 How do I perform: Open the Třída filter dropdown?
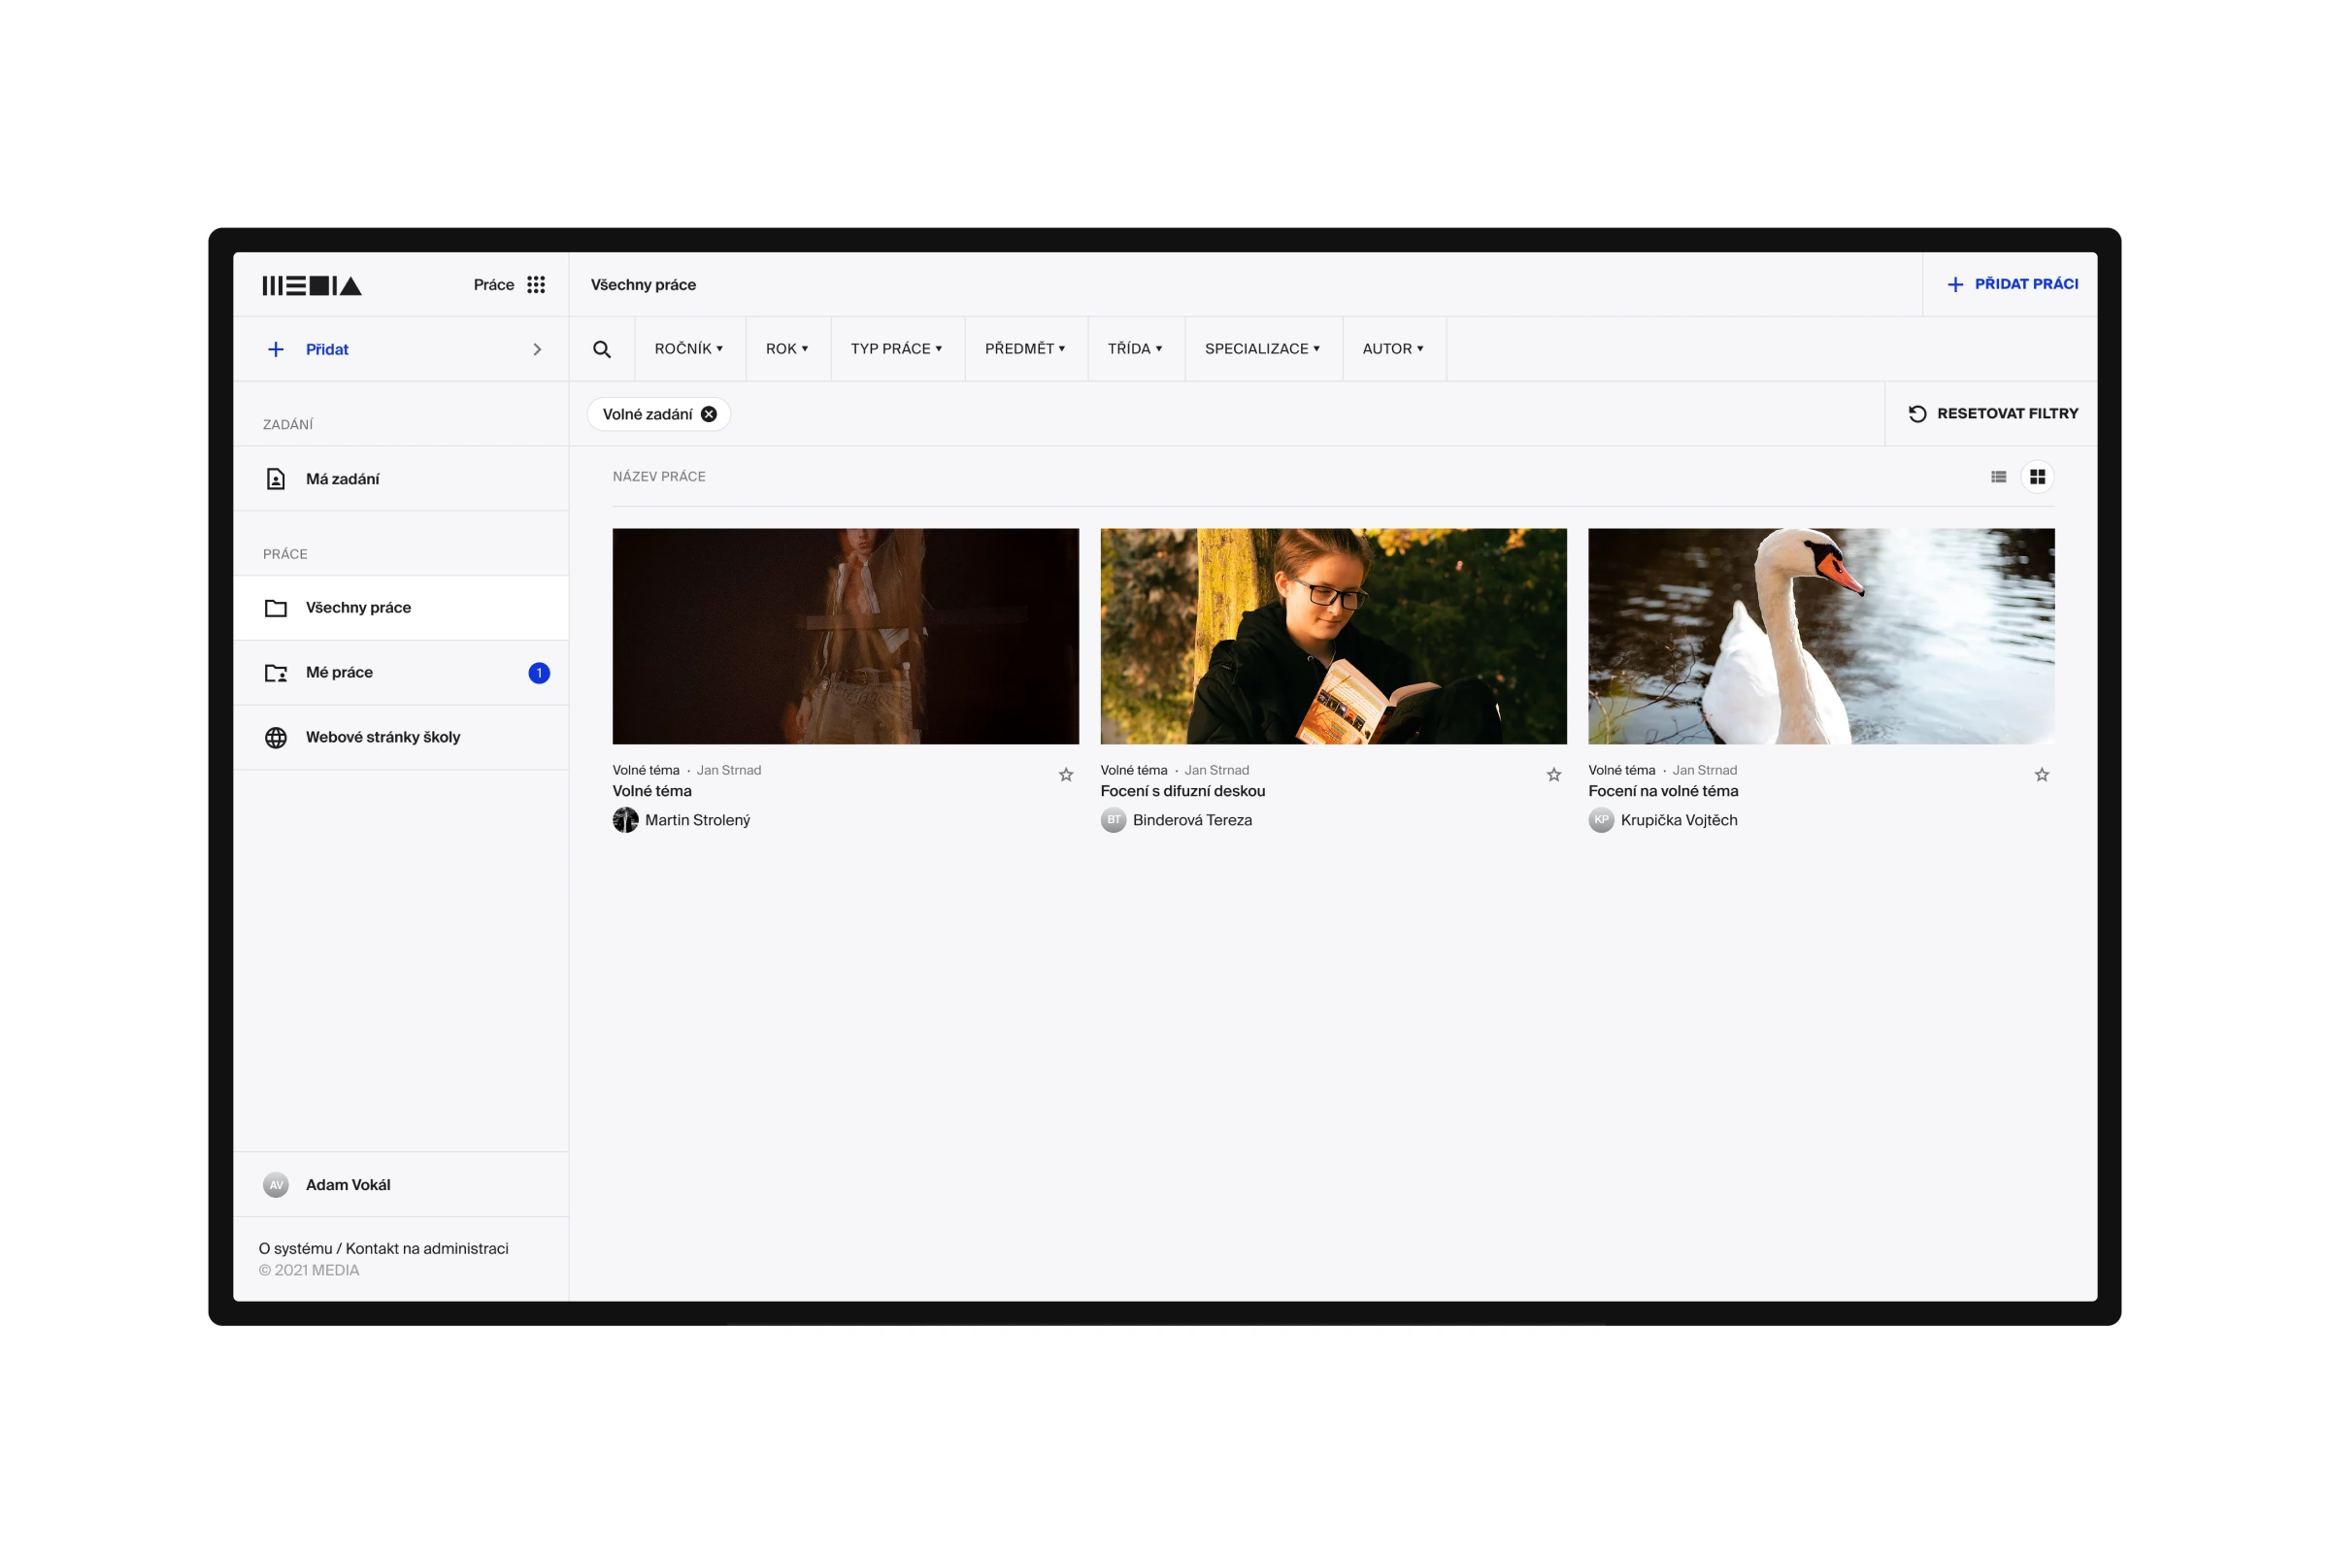[x=1136, y=348]
